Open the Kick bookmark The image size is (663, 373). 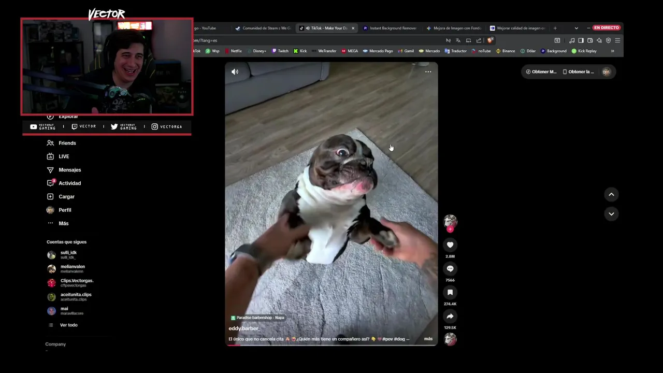click(300, 51)
